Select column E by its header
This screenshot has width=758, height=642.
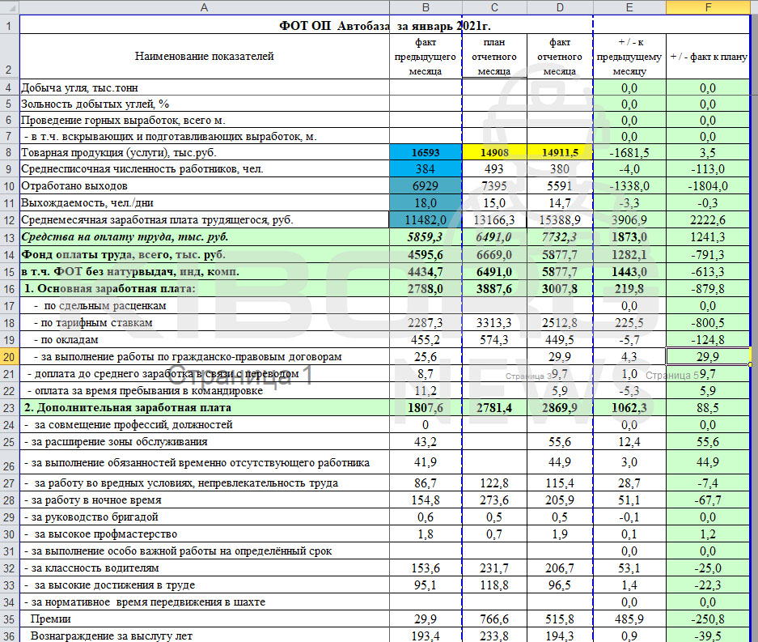(629, 7)
